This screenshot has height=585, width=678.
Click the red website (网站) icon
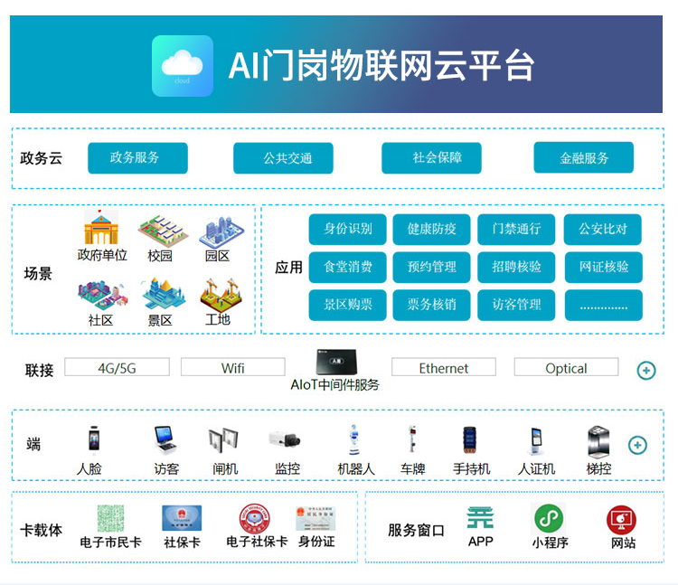622,520
